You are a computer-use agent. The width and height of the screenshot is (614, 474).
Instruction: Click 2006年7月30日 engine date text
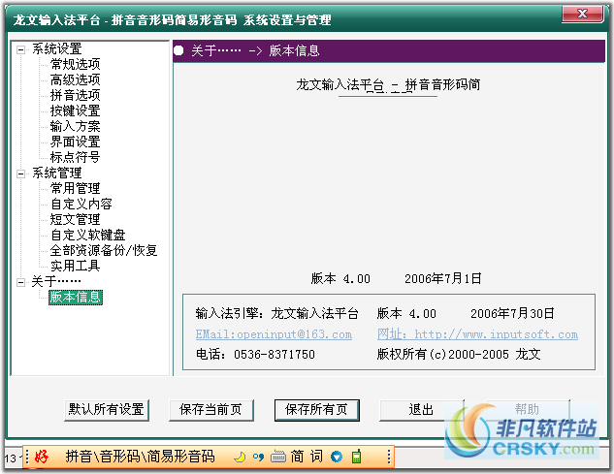coord(512,313)
